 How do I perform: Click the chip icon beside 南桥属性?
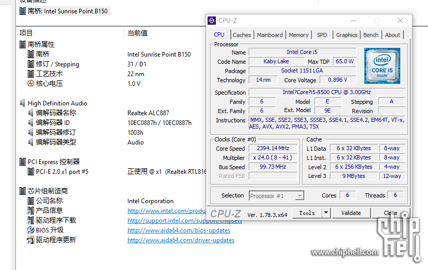(x=23, y=44)
